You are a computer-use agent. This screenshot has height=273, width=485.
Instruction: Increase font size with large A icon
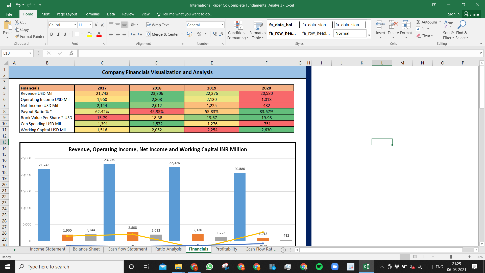click(x=96, y=25)
